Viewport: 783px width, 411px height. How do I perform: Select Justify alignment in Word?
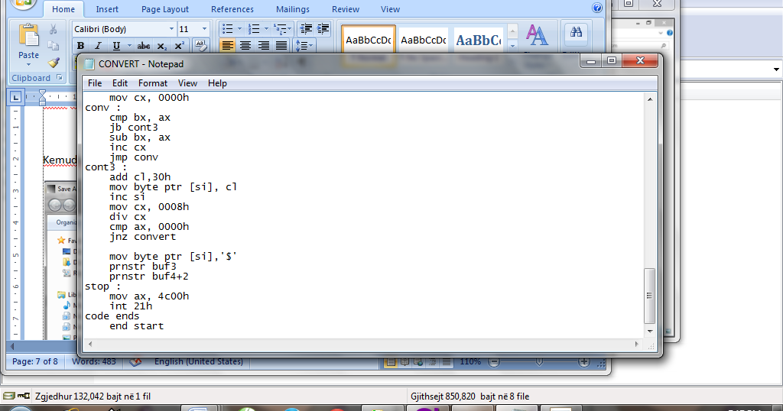[x=281, y=46]
